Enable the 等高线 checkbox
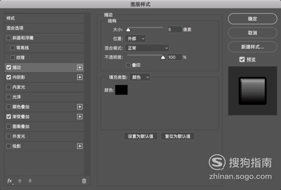Viewport: 281px width, 190px height. [x=12, y=48]
